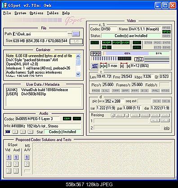Screen dimensions: 178x188
Task: Select audio stream 2 button
Action: point(15,132)
